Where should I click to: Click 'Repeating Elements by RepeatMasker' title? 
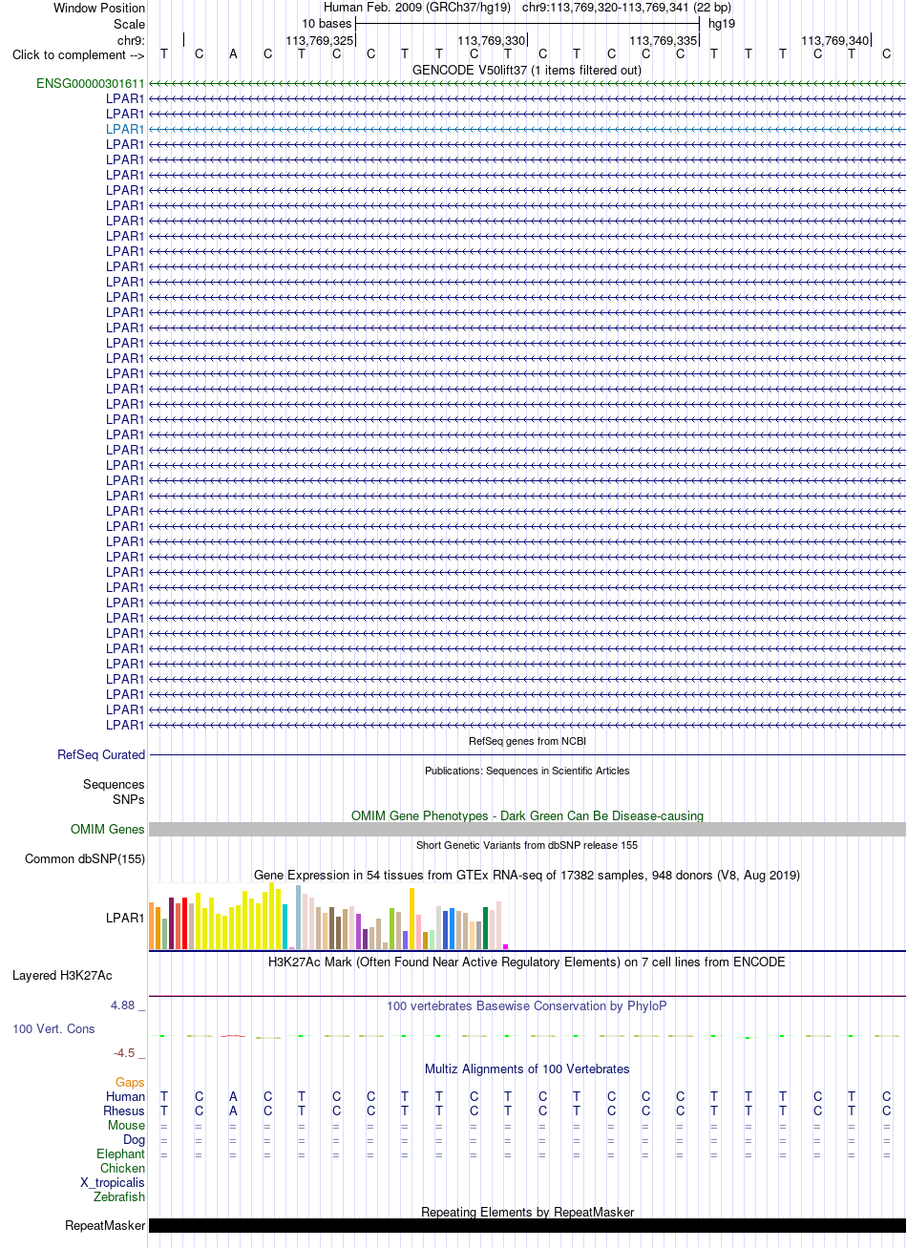coord(527,1212)
